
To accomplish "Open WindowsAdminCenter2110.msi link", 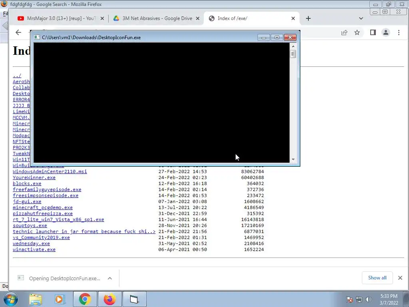I will [50, 171].
